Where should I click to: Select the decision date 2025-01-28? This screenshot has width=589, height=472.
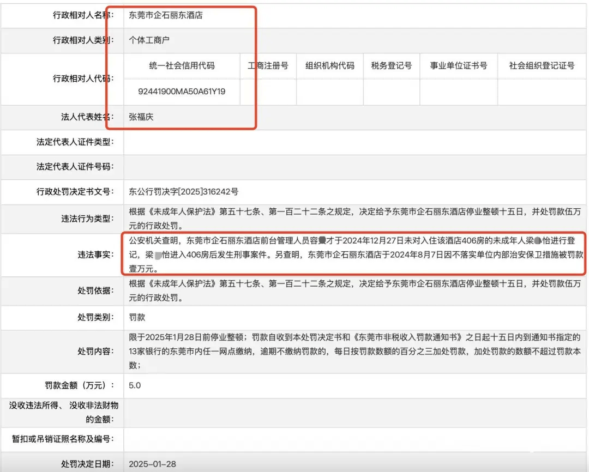click(152, 464)
